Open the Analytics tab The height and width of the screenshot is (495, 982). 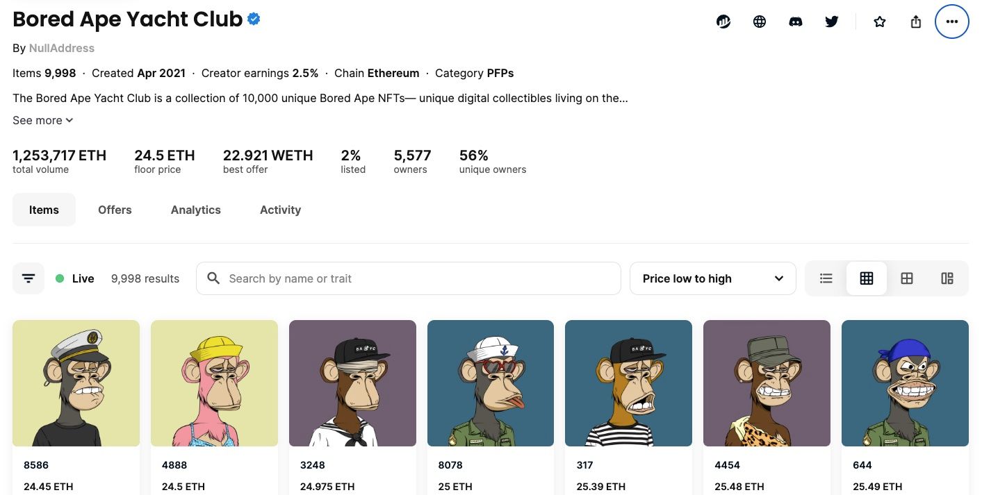point(196,210)
